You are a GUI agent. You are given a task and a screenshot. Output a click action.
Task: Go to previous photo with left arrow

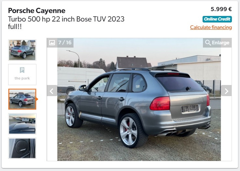point(52,91)
